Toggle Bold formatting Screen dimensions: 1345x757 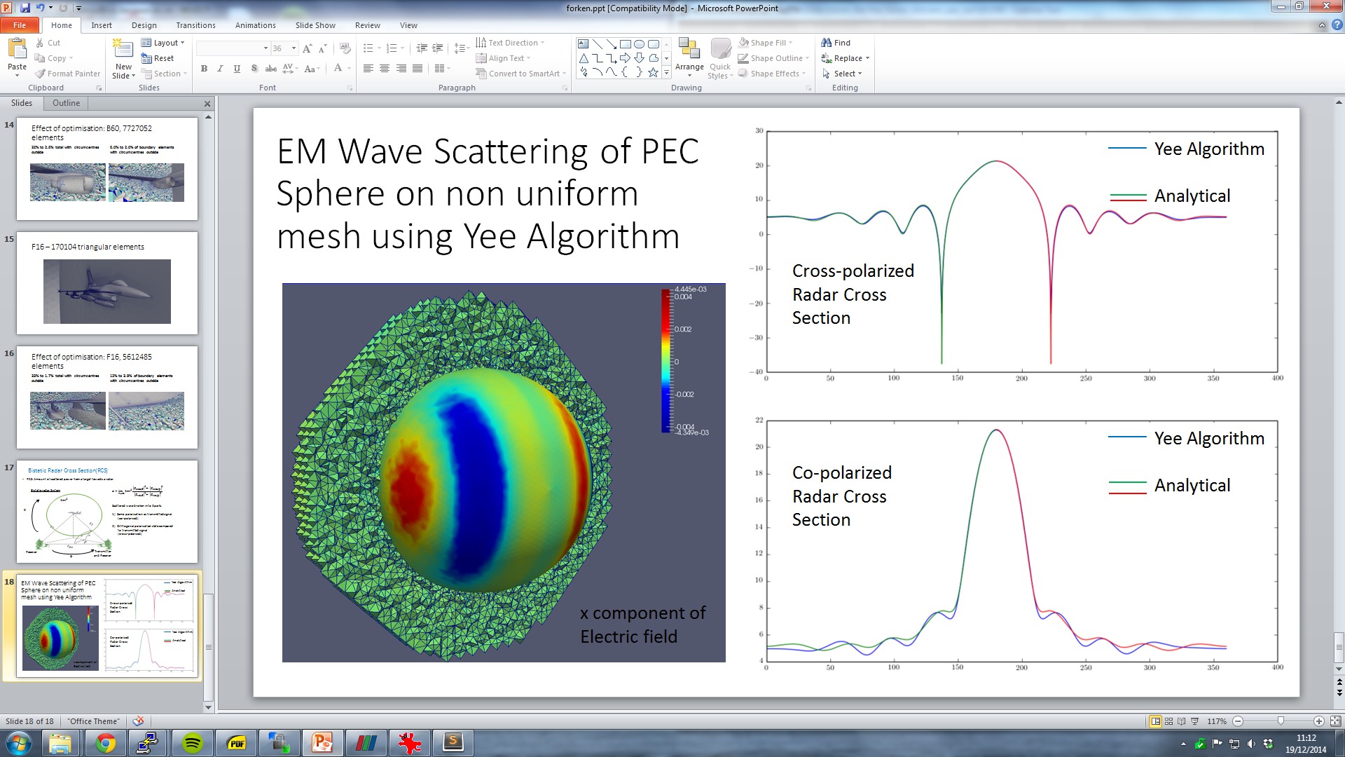[204, 69]
